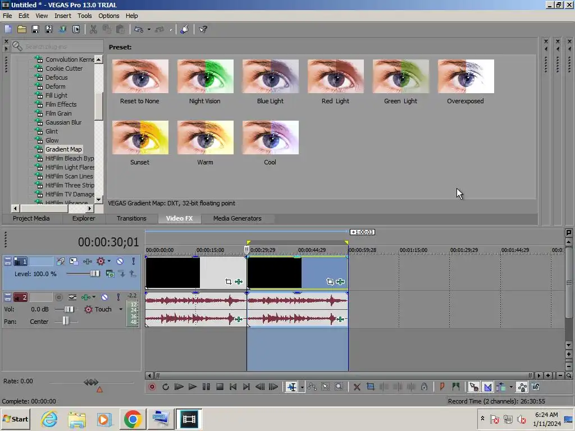The width and height of the screenshot is (575, 431).
Task: Toggle Loop Playback button
Action: (x=166, y=387)
